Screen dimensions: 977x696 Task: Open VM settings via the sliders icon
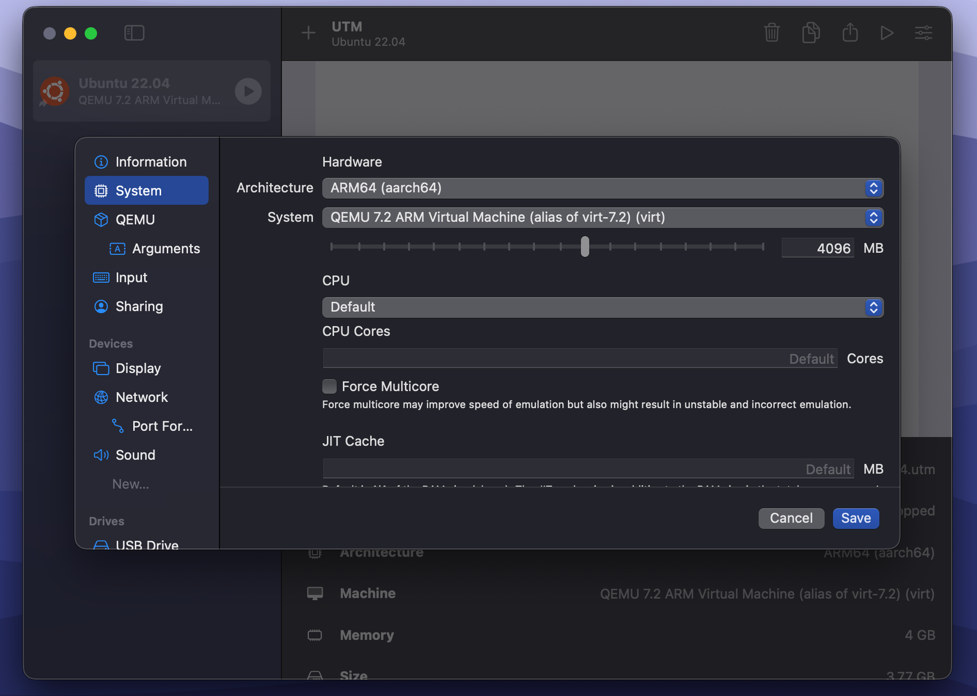point(924,33)
